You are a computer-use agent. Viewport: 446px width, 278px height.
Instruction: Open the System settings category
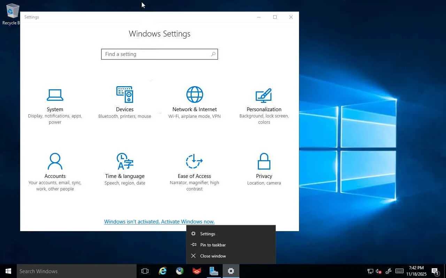pos(55,106)
